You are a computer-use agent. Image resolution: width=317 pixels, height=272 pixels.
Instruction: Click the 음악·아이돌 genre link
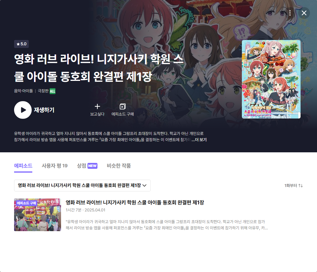pos(23,91)
